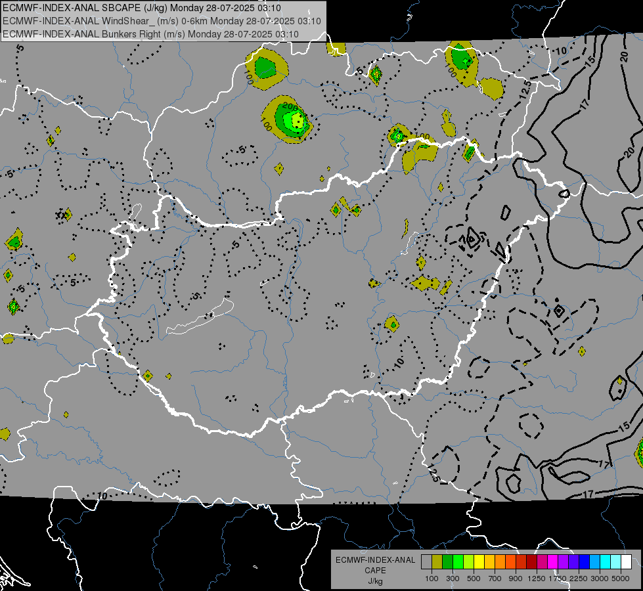
Task: Select the bright cyan legend swatch
Action: (606, 561)
